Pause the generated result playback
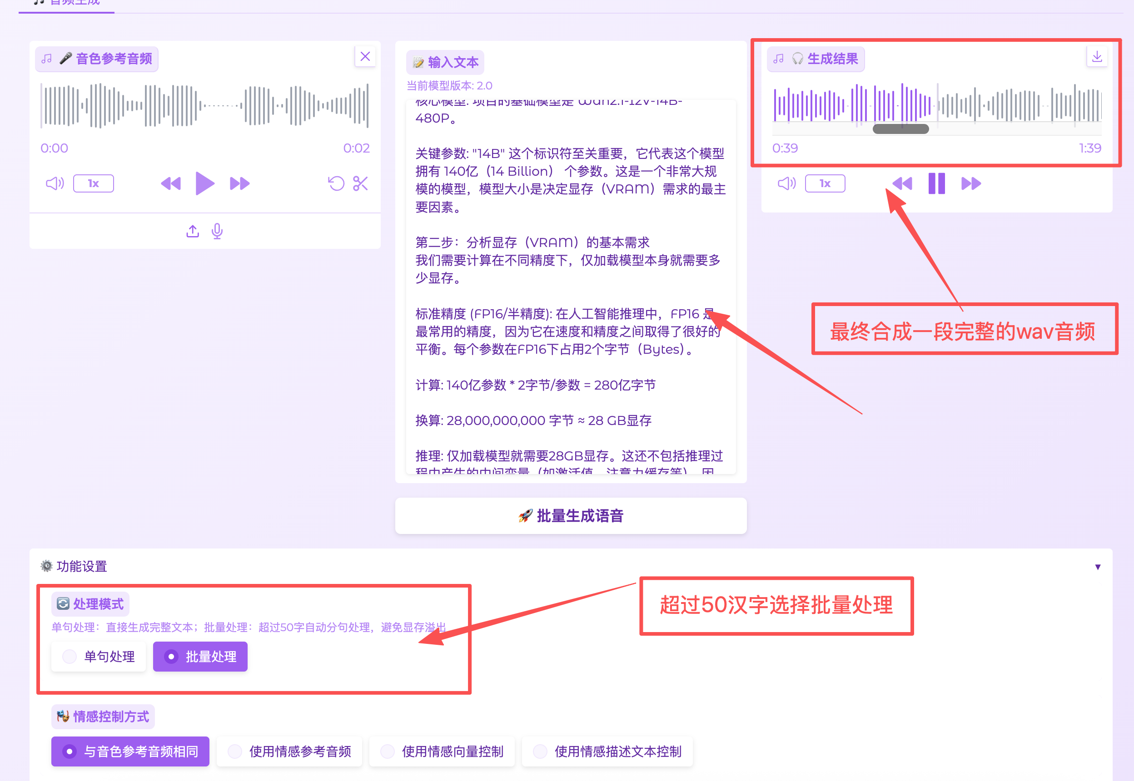Image resolution: width=1134 pixels, height=781 pixels. pyautogui.click(x=936, y=183)
